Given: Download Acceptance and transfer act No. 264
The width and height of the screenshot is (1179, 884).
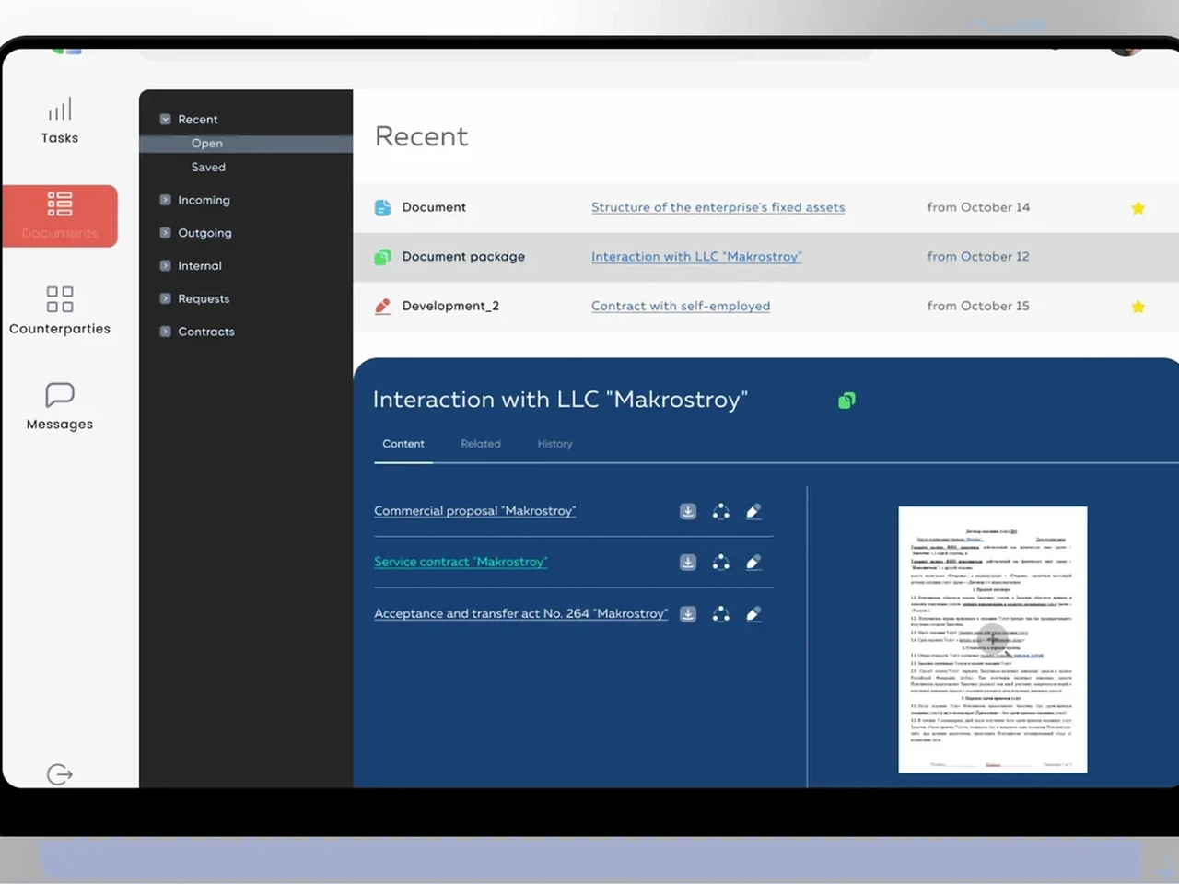Looking at the screenshot, I should tap(688, 614).
